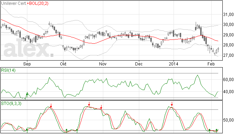Image resolution: width=239 pixels, height=134 pixels.
Task: Click the +BOL(20;2) indicator label
Action: (38, 3)
